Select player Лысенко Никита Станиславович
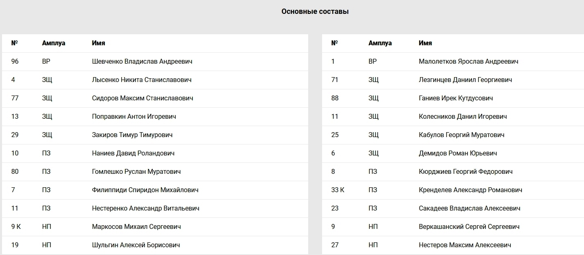584x255 pixels. pos(142,80)
